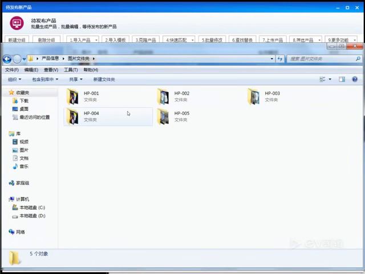Click 6.查找替换 in background window
Viewport: 365px width, 274px height.
[242, 40]
